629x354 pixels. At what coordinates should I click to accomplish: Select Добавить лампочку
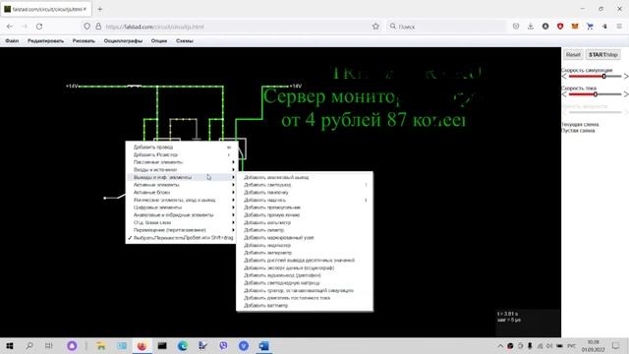305,193
